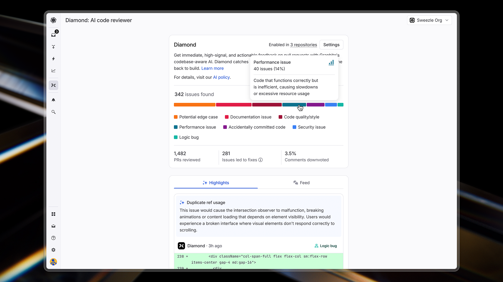
Task: Click the open envelope icon in sidebar
Action: click(x=53, y=226)
